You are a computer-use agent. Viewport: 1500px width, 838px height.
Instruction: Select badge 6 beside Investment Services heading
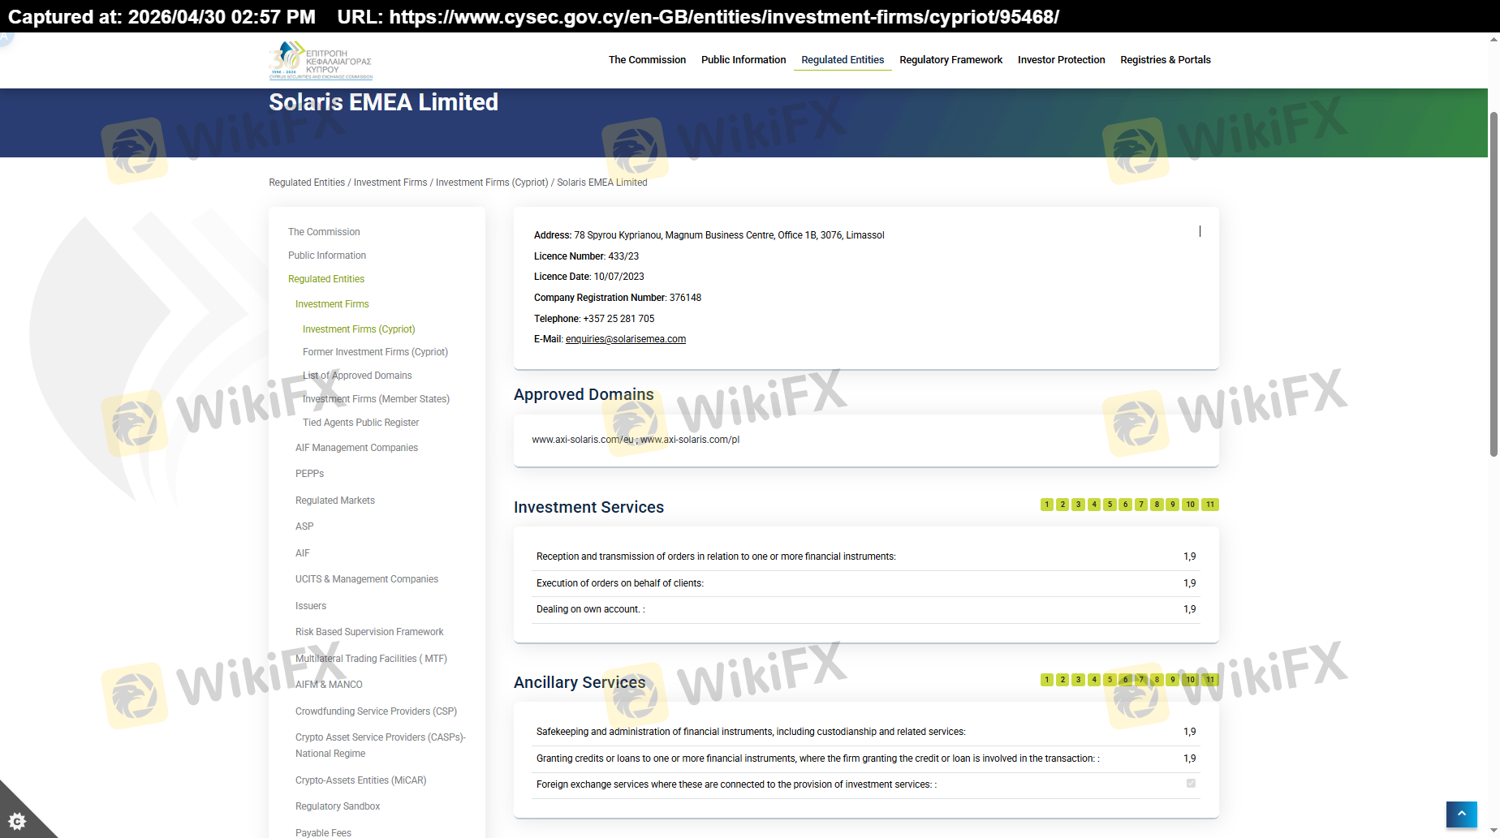1125,505
